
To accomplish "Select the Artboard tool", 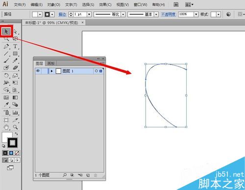I will point(6,120).
